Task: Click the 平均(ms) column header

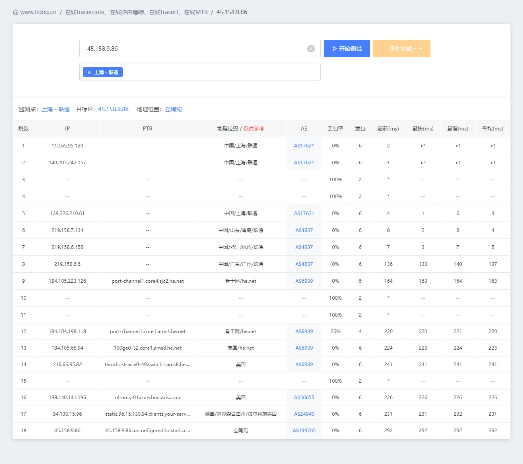Action: pos(493,129)
